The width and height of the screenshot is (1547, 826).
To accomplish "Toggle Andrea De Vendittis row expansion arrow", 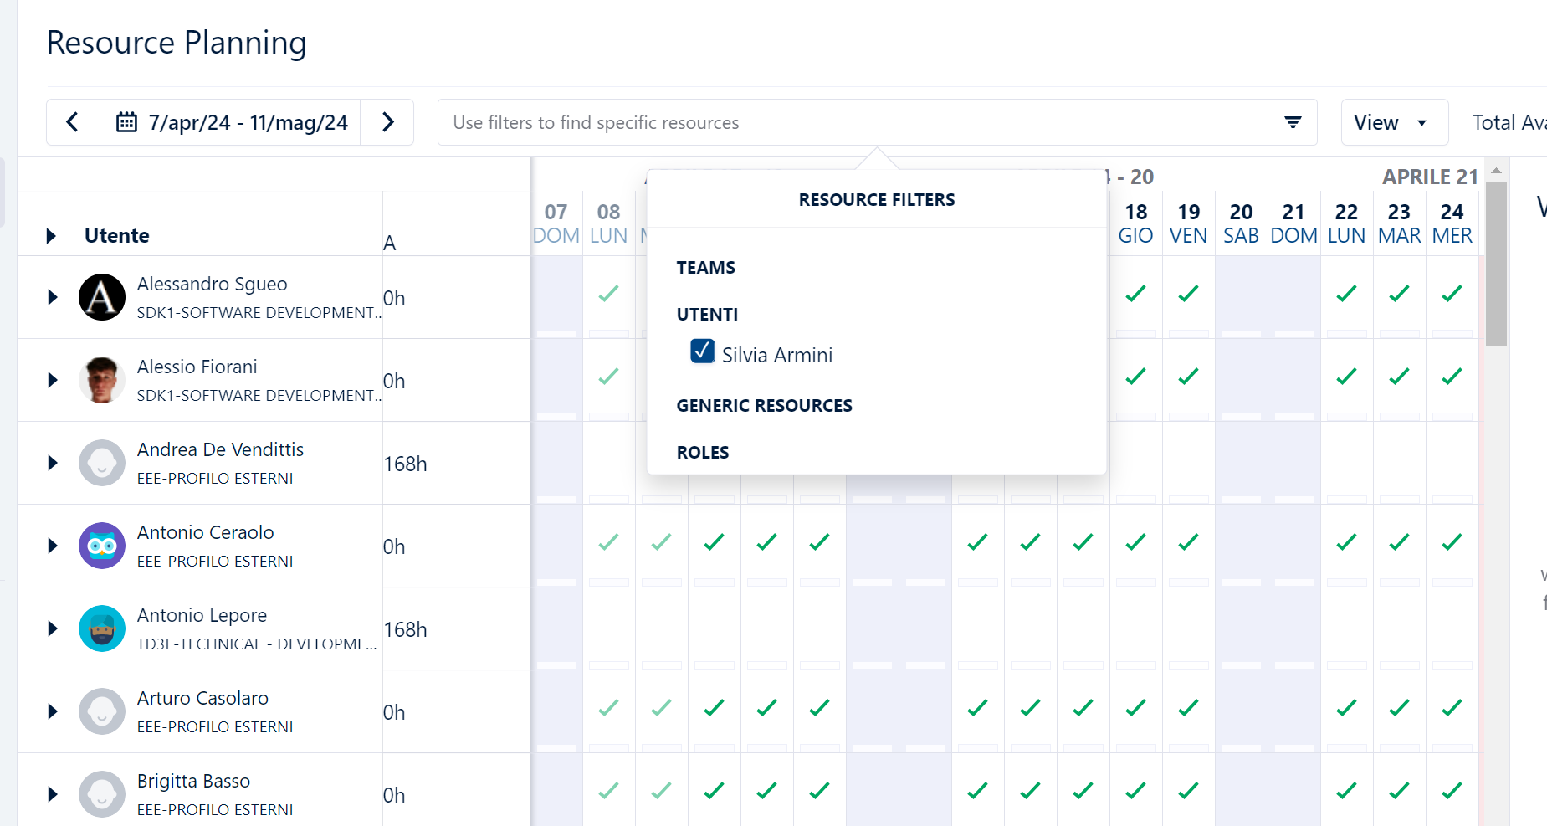I will (52, 463).
